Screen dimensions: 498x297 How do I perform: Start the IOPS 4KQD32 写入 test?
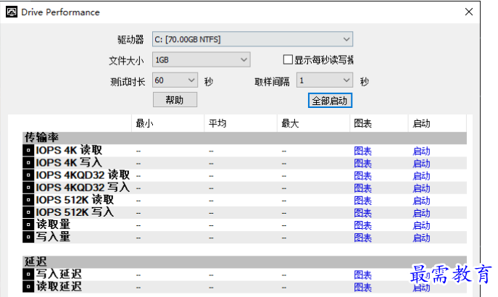point(421,188)
